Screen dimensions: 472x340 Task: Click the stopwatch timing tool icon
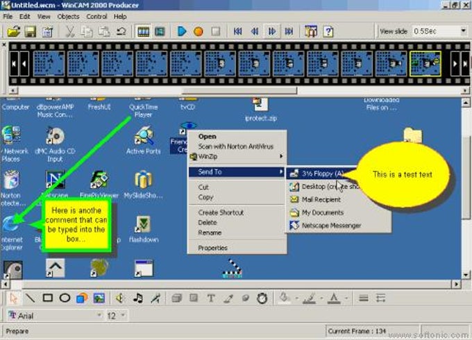click(x=262, y=298)
